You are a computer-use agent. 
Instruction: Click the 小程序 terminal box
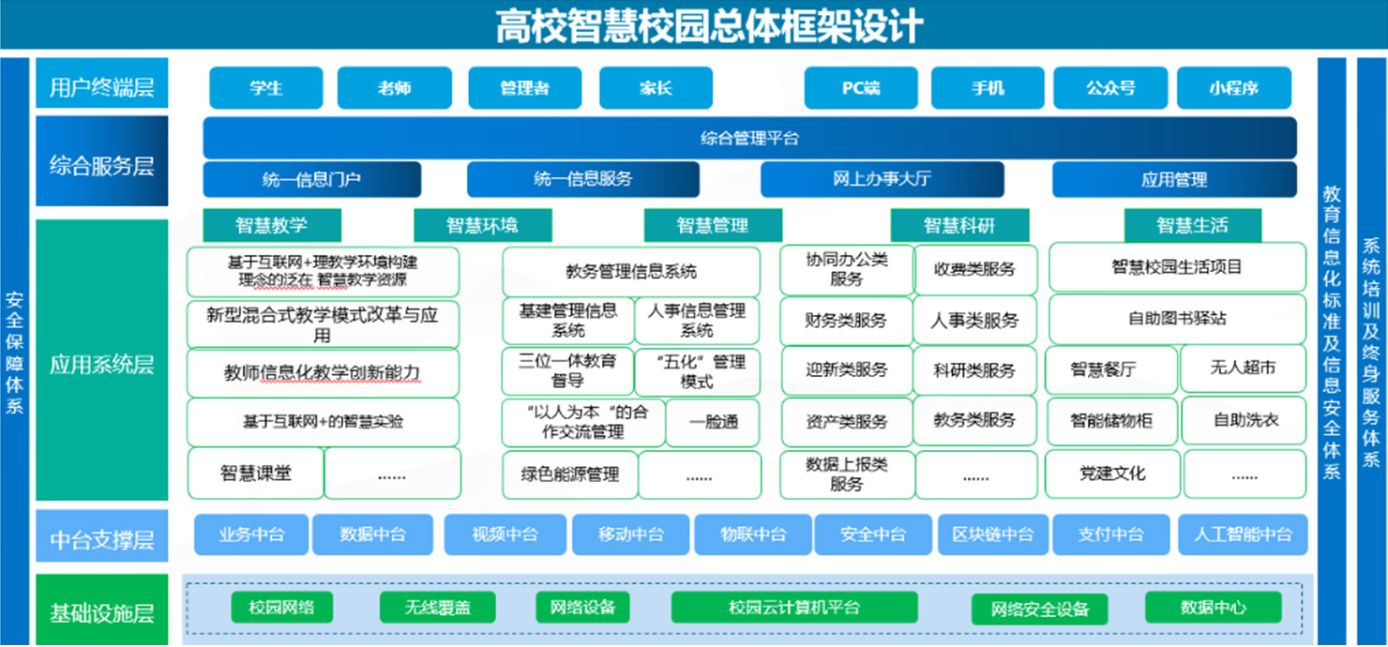tap(1233, 88)
